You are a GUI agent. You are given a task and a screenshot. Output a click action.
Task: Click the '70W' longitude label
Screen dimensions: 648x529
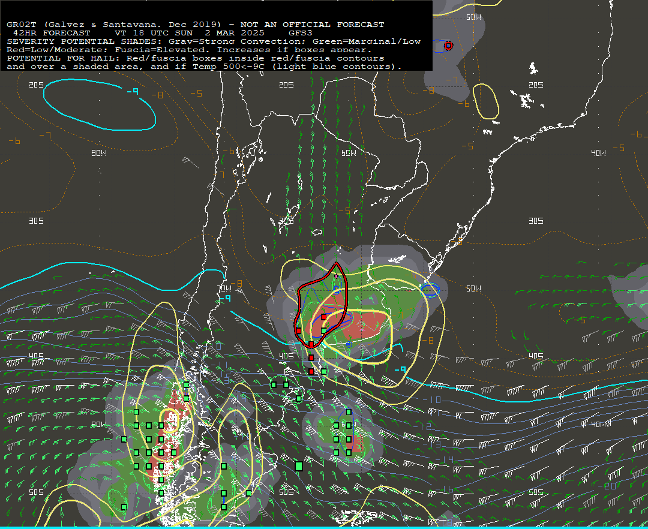click(224, 288)
